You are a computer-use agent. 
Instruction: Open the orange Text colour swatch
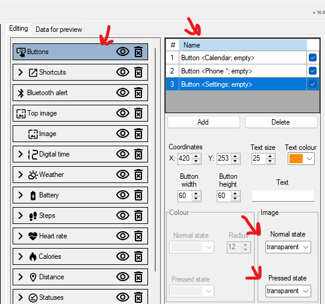click(301, 159)
